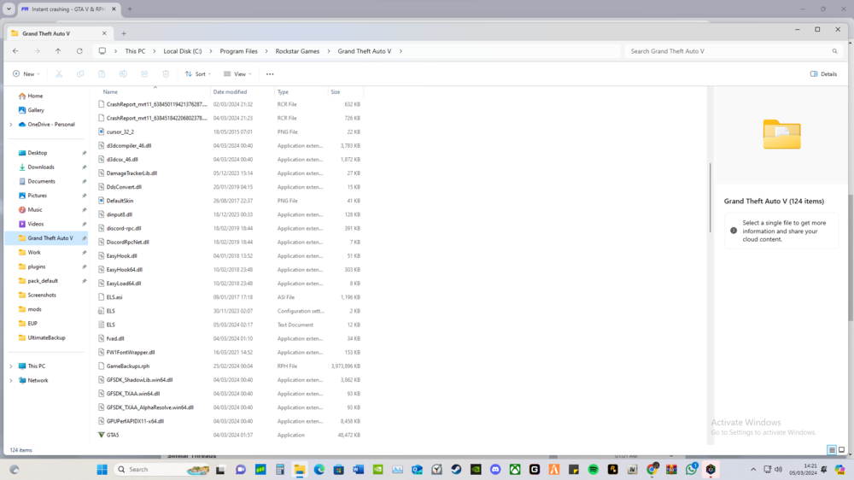This screenshot has width=854, height=480.
Task: Open the tab list dropdown in browser window
Action: pos(9,9)
